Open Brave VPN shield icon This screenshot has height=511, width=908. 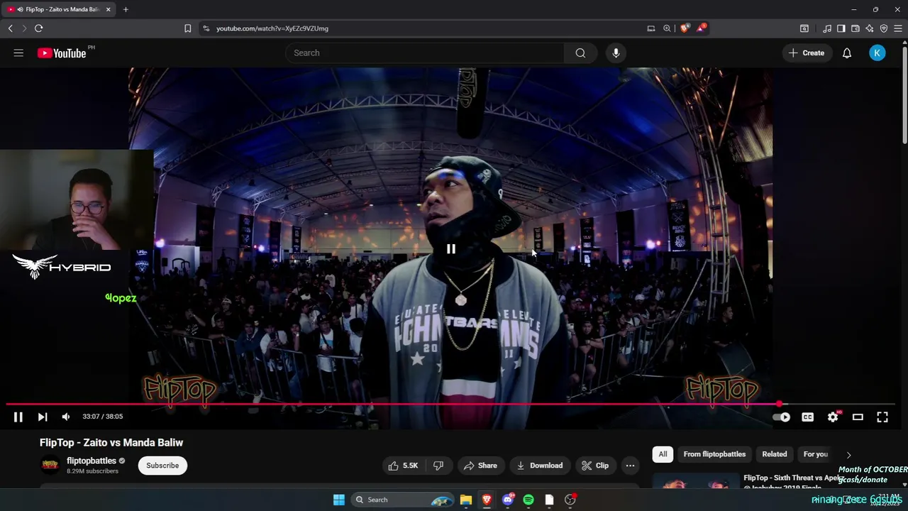(x=884, y=28)
